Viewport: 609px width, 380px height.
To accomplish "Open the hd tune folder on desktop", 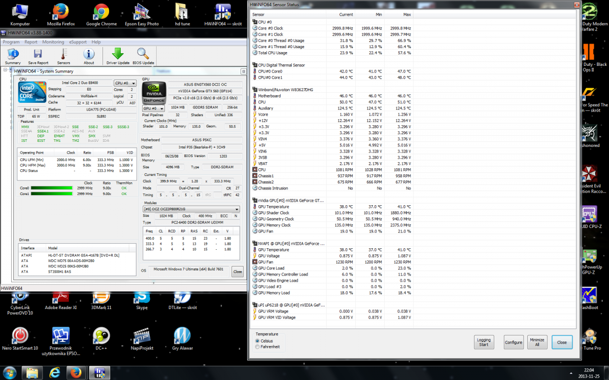I will point(182,15).
